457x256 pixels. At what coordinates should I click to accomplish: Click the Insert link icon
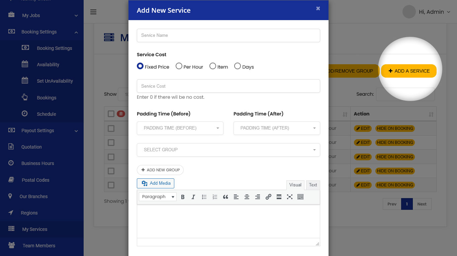268,197
